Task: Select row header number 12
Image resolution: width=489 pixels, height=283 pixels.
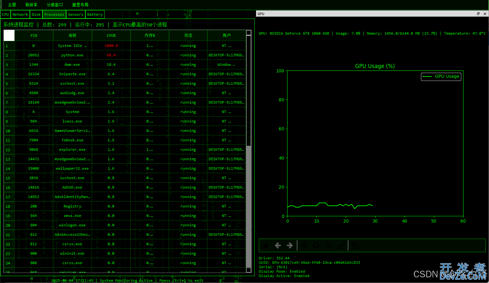Action: click(x=9, y=150)
